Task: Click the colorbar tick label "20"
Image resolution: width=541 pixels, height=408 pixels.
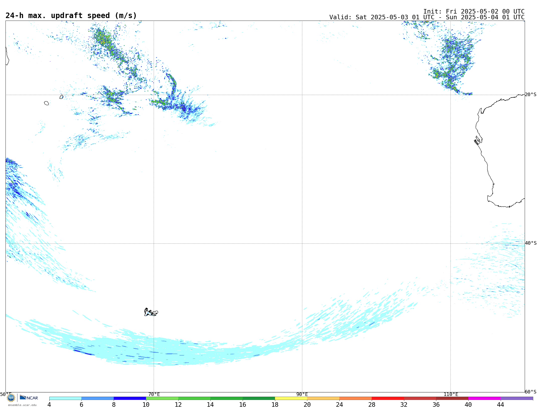Action: click(307, 405)
